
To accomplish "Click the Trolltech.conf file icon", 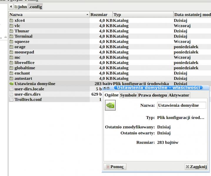I will coord(11,100).
